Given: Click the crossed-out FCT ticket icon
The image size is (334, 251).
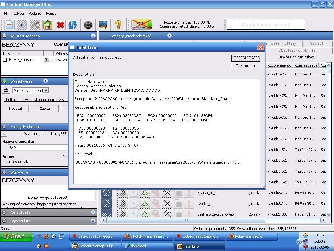Looking at the screenshot, I should 142,24.
